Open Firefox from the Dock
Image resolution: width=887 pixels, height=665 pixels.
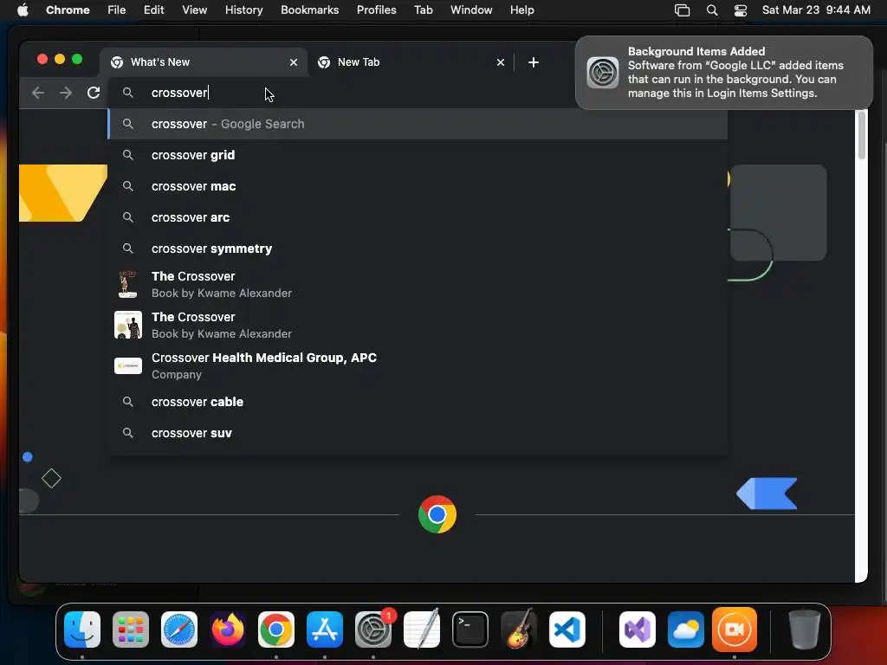pos(228,629)
